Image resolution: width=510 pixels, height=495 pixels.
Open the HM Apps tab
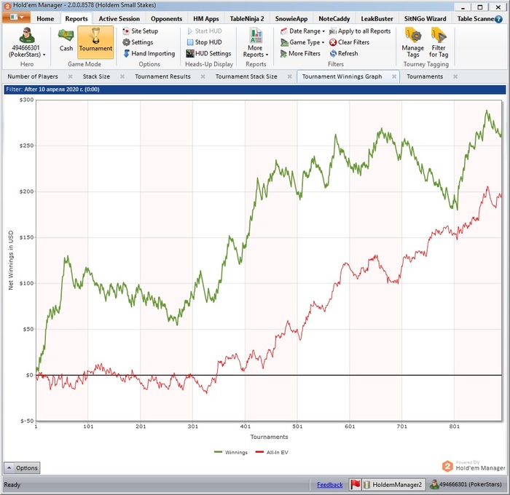(x=206, y=19)
